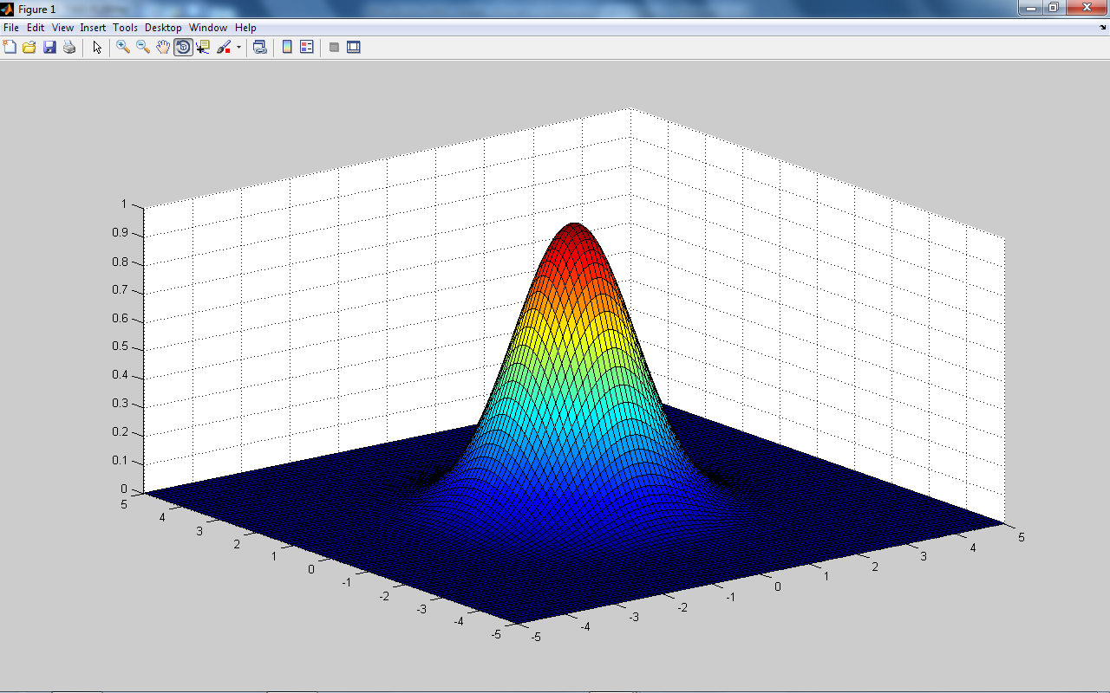This screenshot has width=1110, height=693.
Task: Click the z-axis tick label 0.9
Action: pyautogui.click(x=120, y=233)
